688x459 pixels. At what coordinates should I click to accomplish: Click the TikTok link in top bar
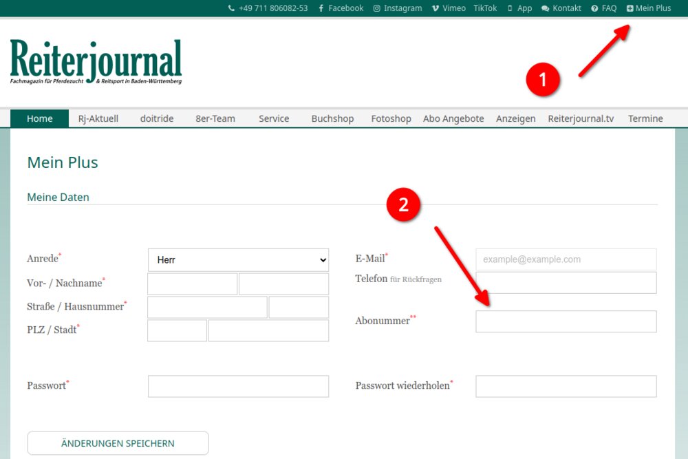(485, 8)
